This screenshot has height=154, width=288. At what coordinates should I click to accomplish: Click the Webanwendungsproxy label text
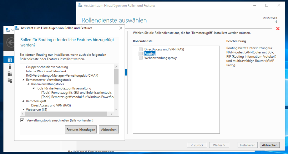coord(161,58)
